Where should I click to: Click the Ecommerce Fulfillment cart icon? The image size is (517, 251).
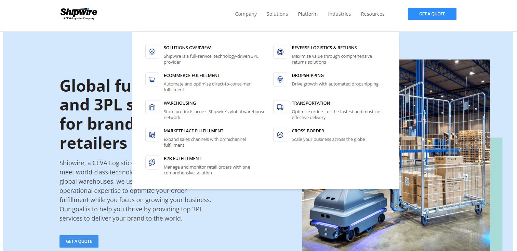click(152, 80)
